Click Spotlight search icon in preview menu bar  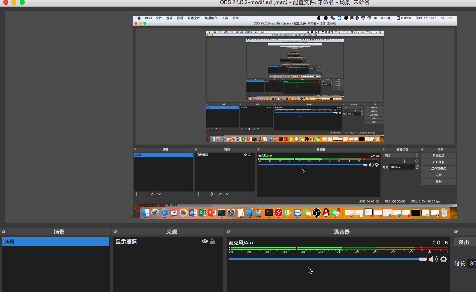click(442, 18)
